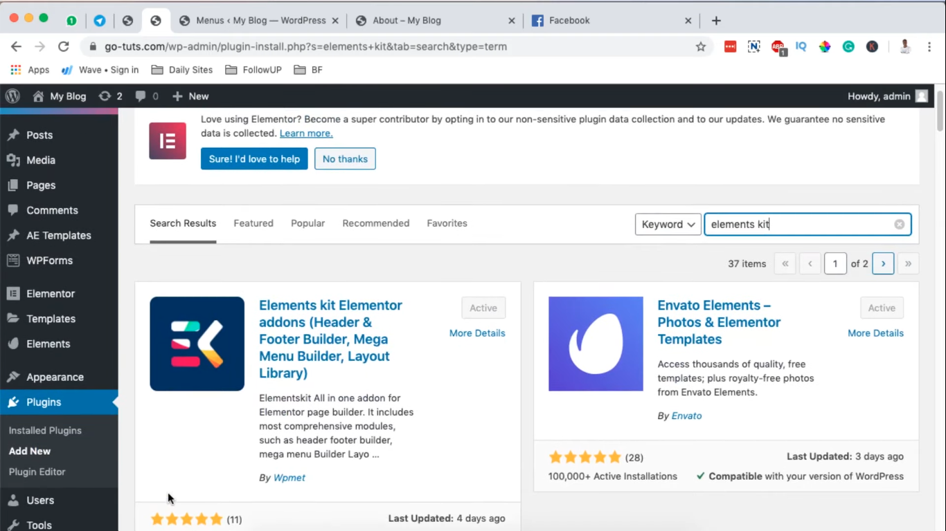Open the Chrome three-dot menu

tap(928, 46)
